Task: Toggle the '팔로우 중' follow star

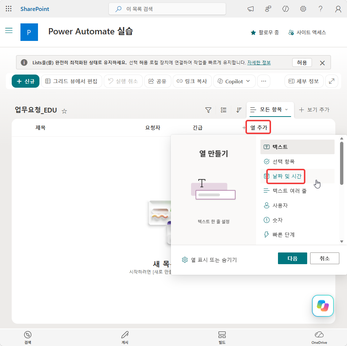Action: 264,33
